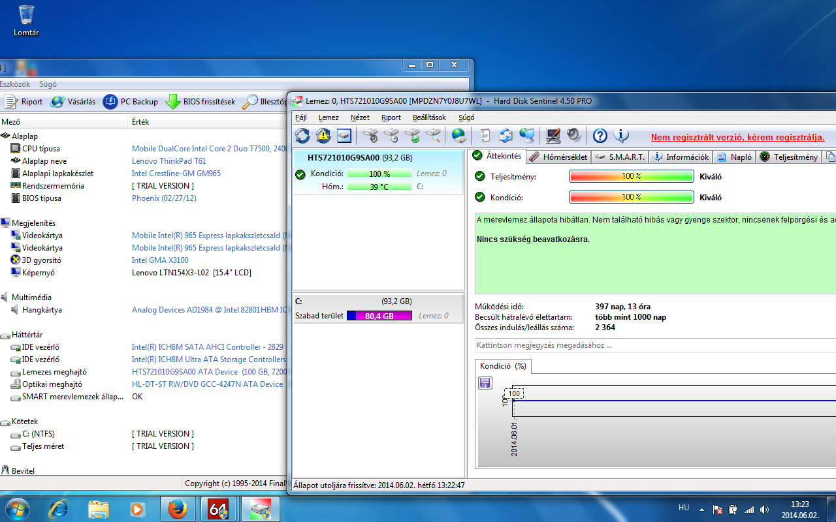The image size is (836, 522).
Task: Open Eszközök menu in AIDA64 window
Action: click(14, 84)
